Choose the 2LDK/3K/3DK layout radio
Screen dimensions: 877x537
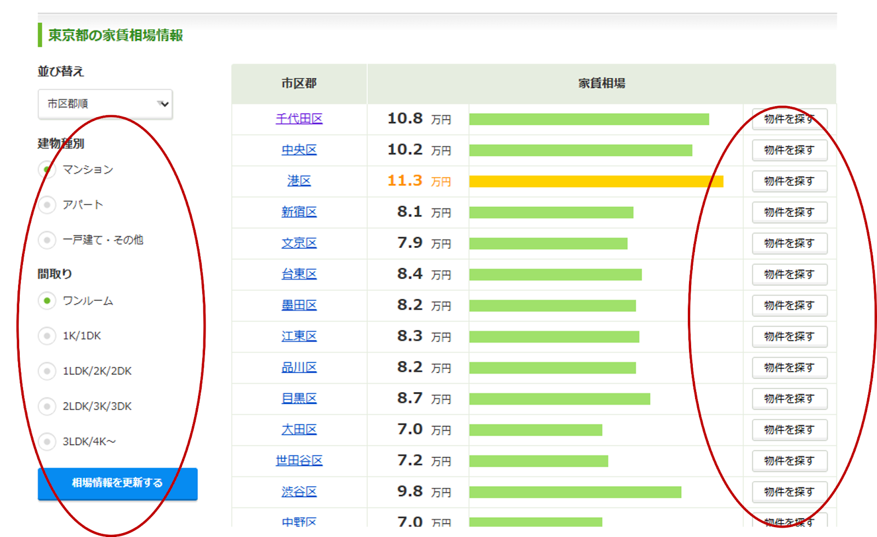[x=47, y=406]
